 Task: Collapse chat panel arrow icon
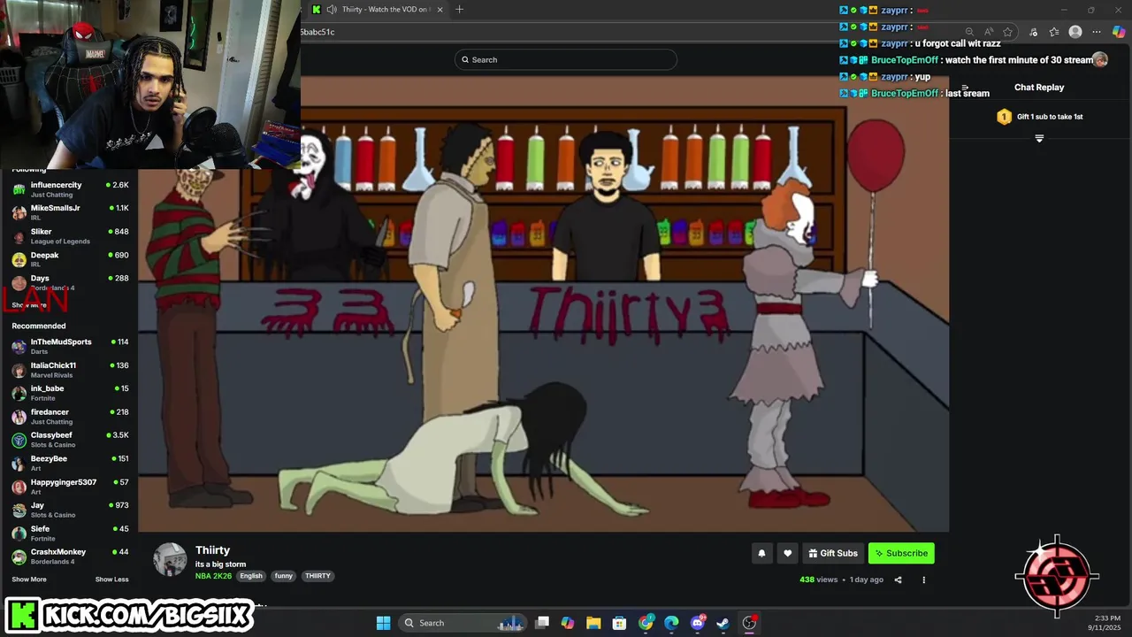point(965,88)
